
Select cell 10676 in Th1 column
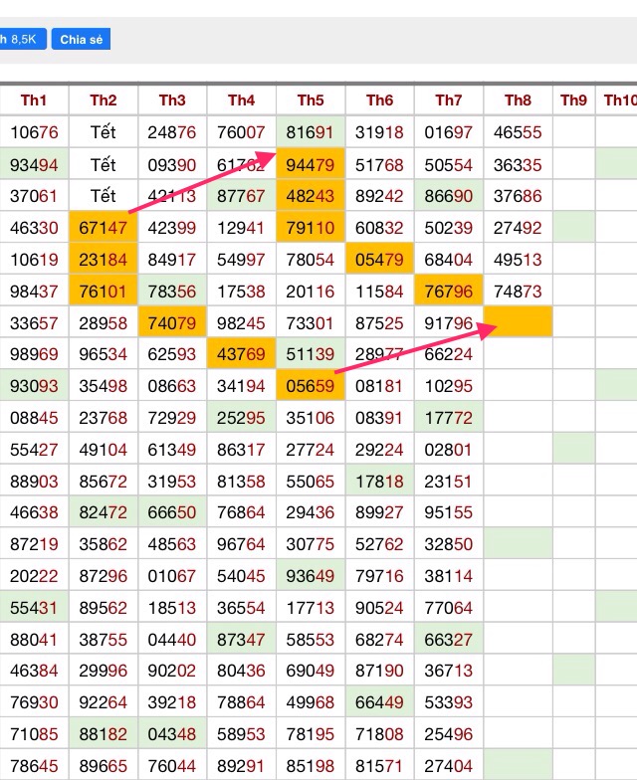34,132
